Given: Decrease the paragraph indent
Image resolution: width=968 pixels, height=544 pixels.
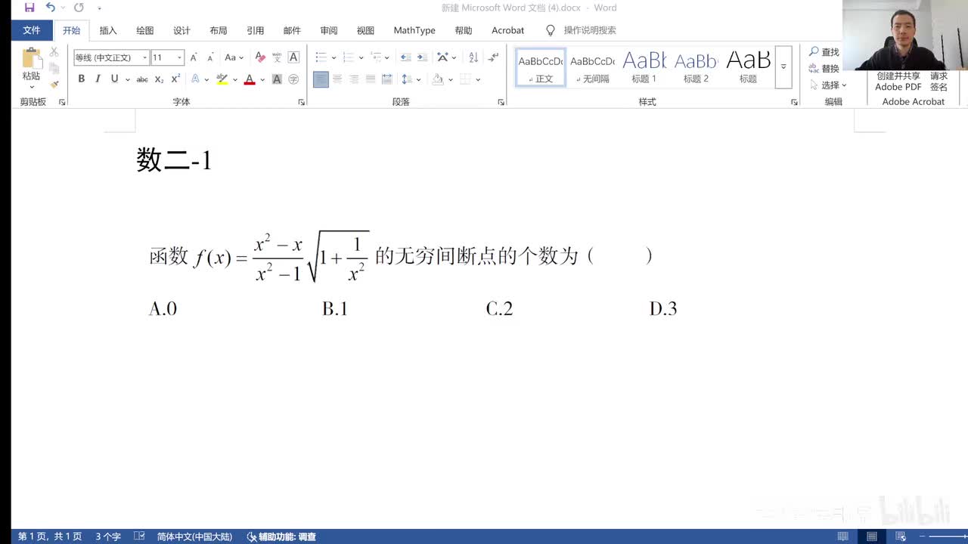Looking at the screenshot, I should pyautogui.click(x=405, y=57).
